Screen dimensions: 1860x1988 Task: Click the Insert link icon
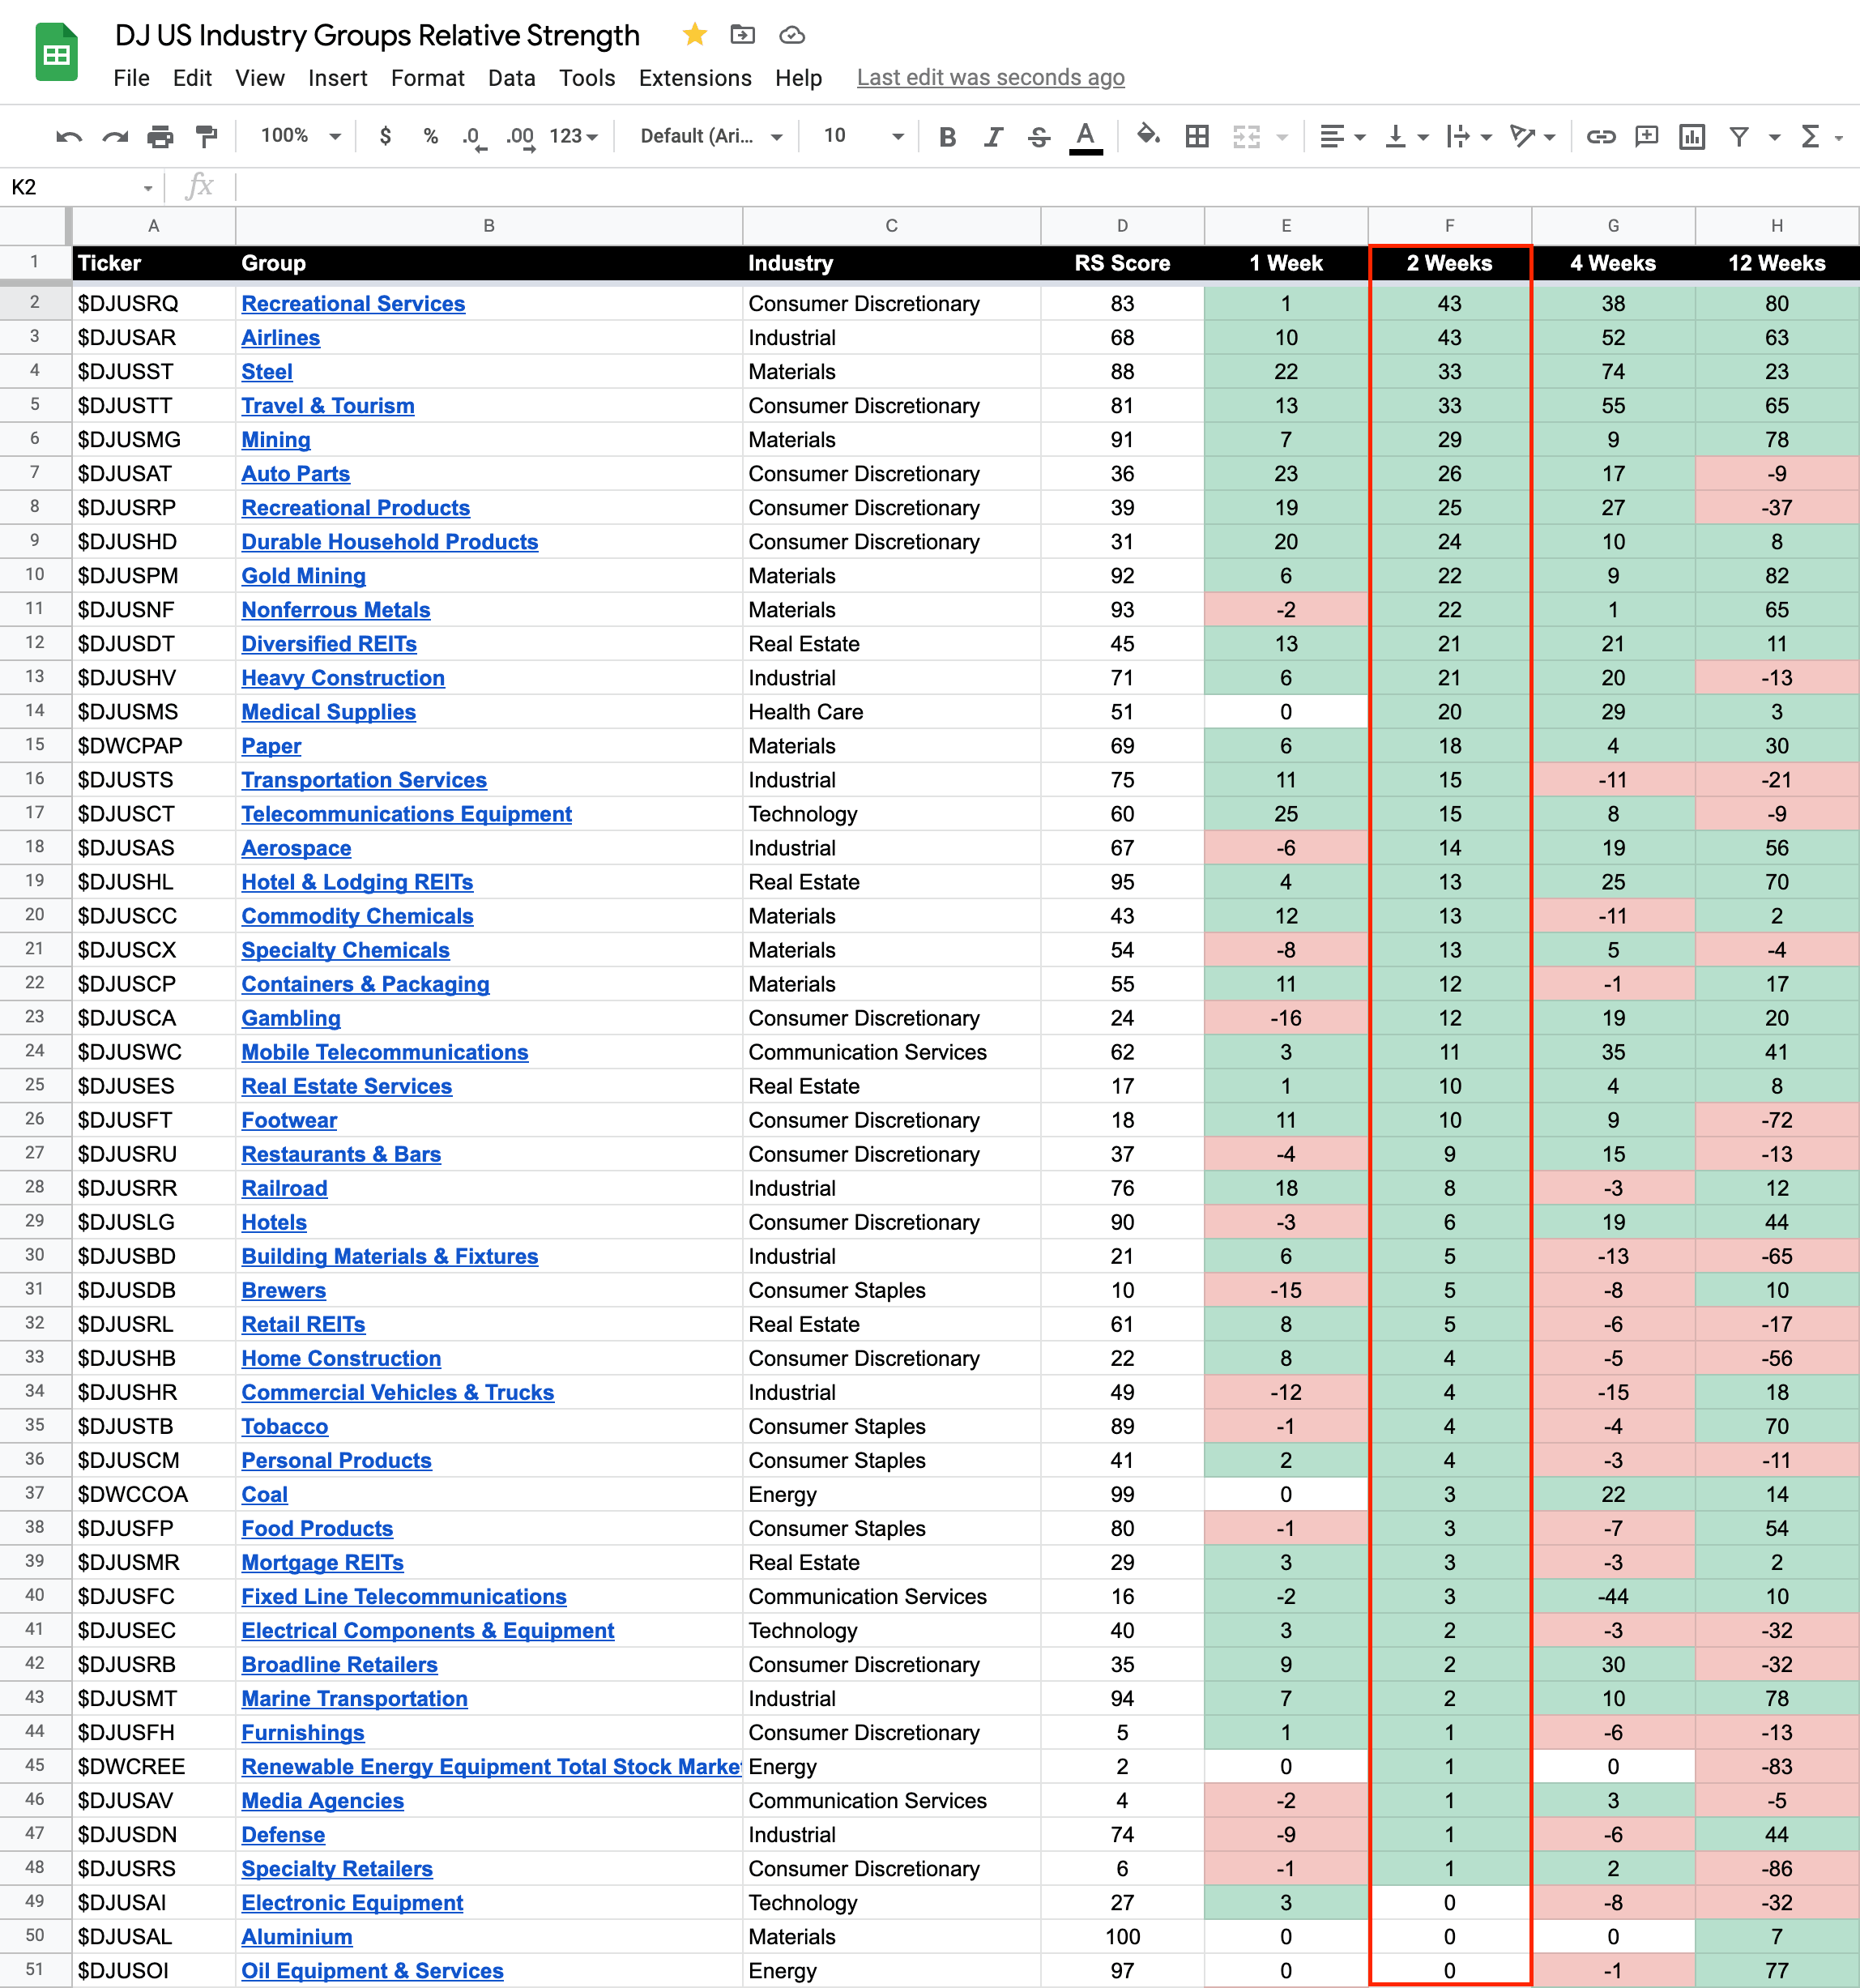coord(1600,136)
